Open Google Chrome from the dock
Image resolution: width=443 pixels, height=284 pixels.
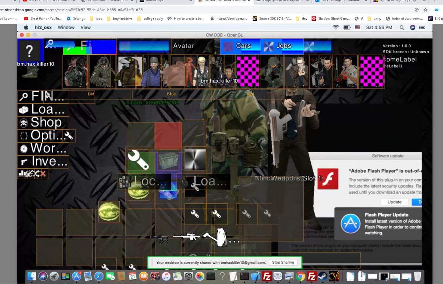pyautogui.click(x=300, y=276)
